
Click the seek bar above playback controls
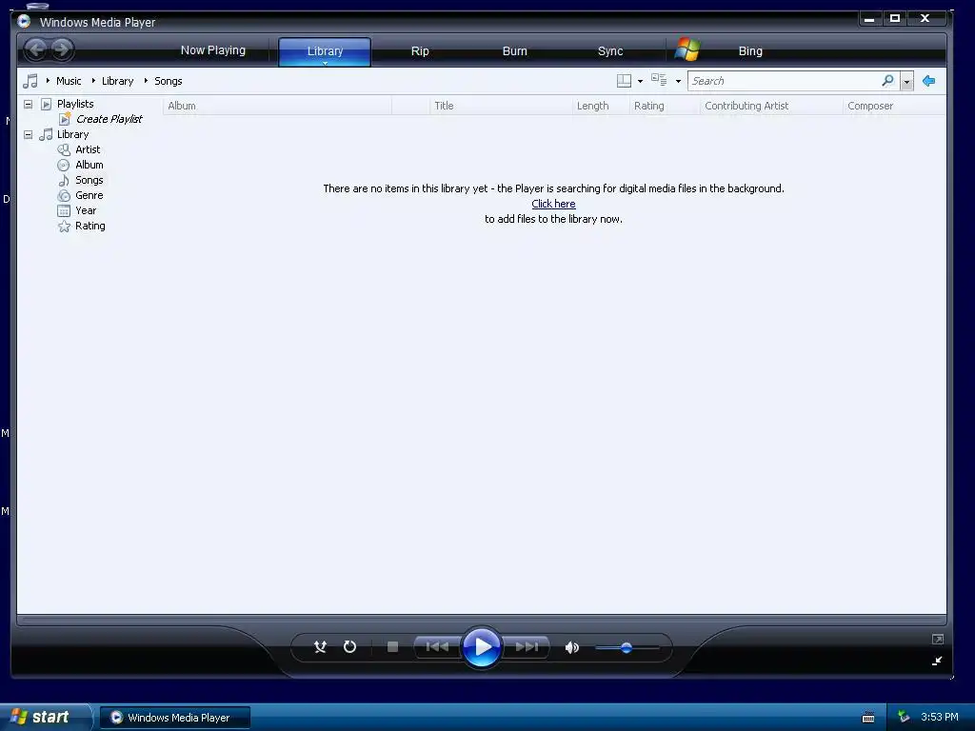click(x=482, y=620)
